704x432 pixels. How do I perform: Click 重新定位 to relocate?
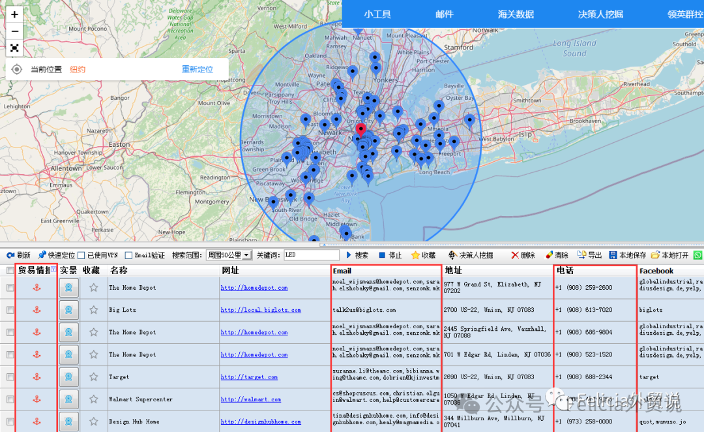197,69
